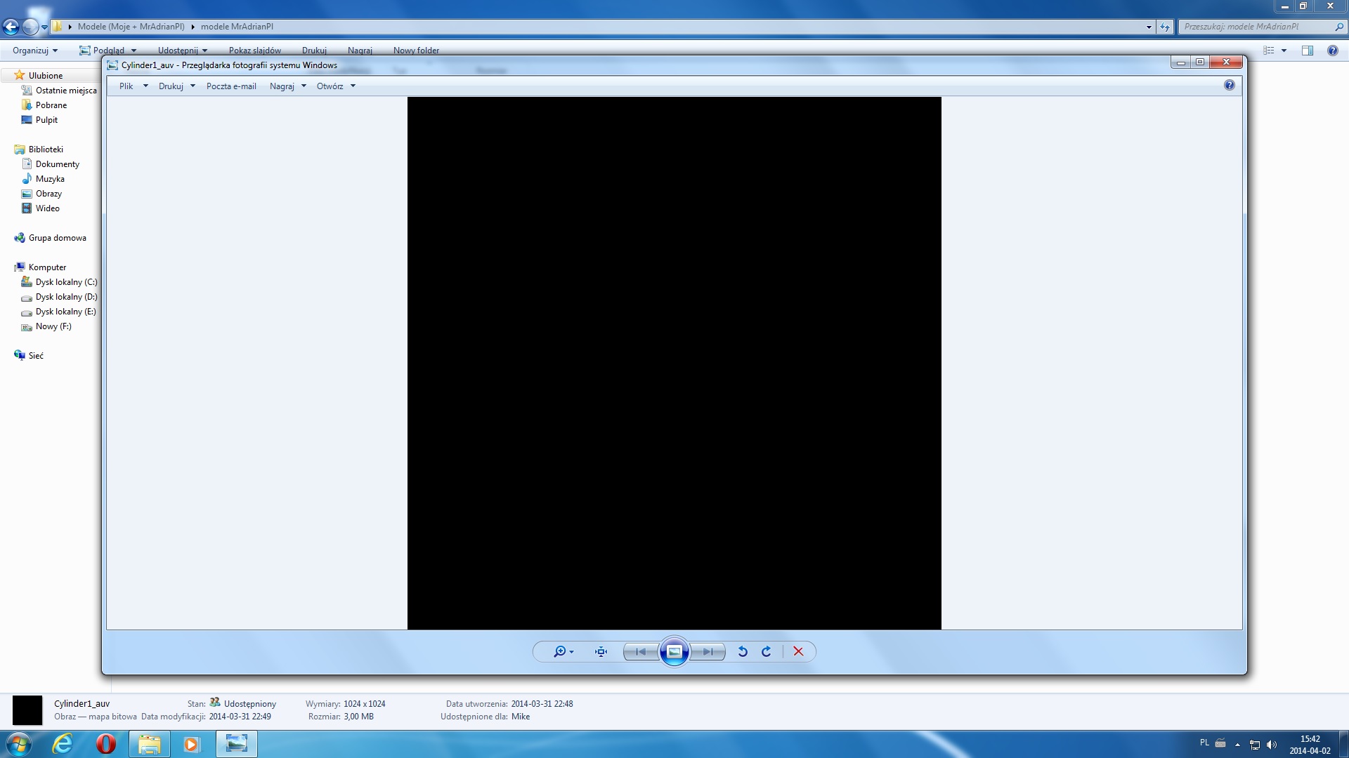This screenshot has width=1349, height=758.
Task: Go to the previous photo
Action: [x=641, y=651]
